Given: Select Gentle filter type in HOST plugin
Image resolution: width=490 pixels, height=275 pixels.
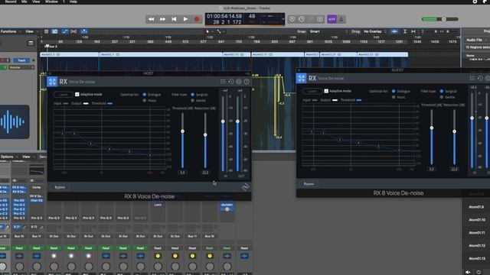Looking at the screenshot, I should tap(192, 100).
